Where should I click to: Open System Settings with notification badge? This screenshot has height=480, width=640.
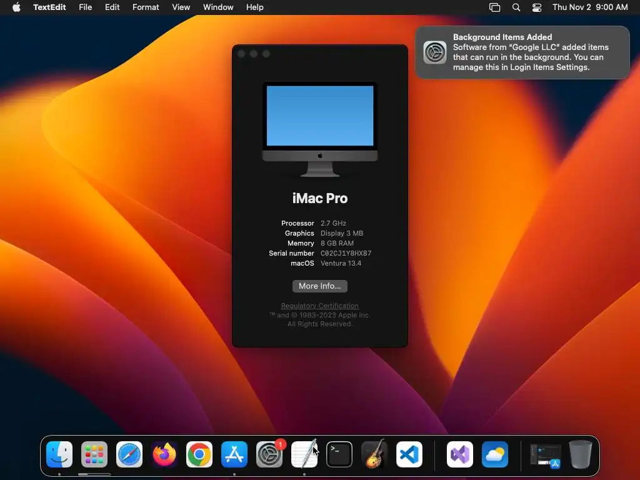click(x=269, y=454)
